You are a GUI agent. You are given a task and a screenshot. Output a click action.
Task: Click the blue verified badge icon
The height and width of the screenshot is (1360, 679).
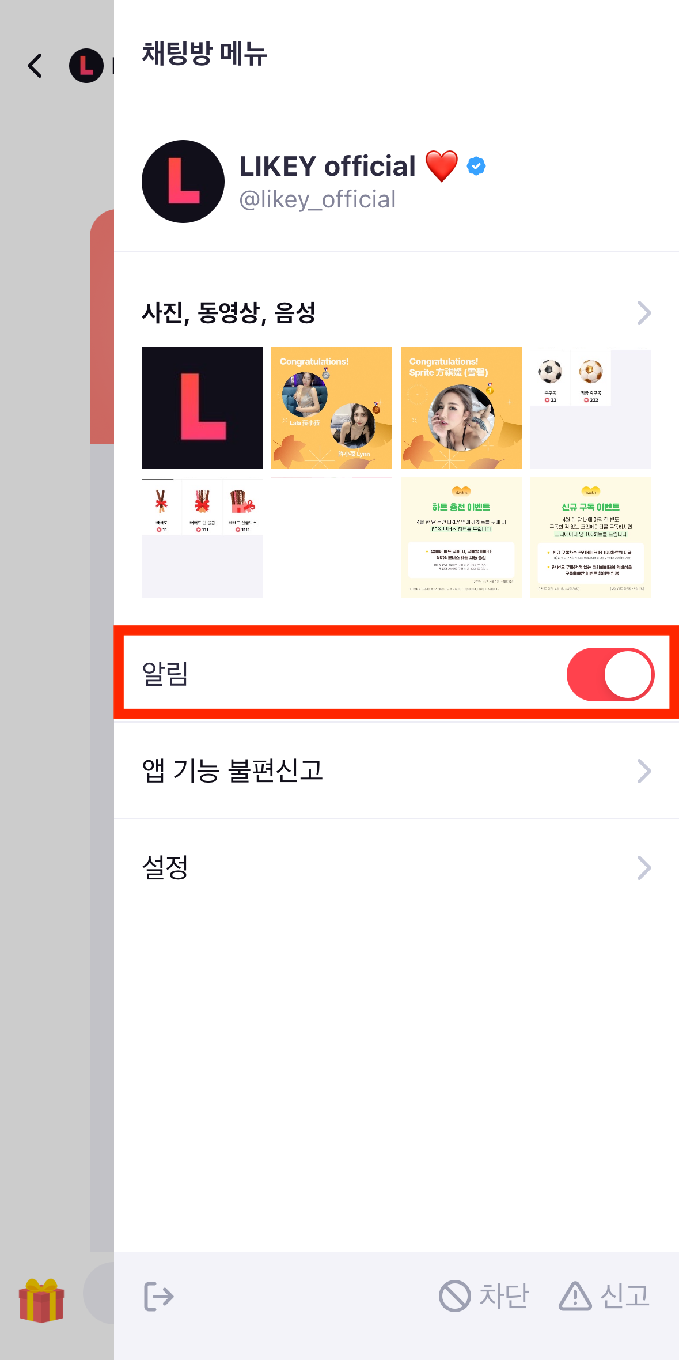(x=476, y=167)
